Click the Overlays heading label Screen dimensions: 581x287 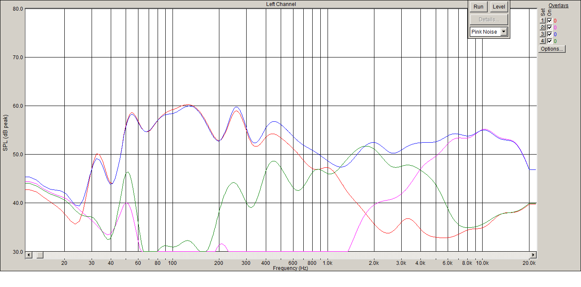coord(558,6)
